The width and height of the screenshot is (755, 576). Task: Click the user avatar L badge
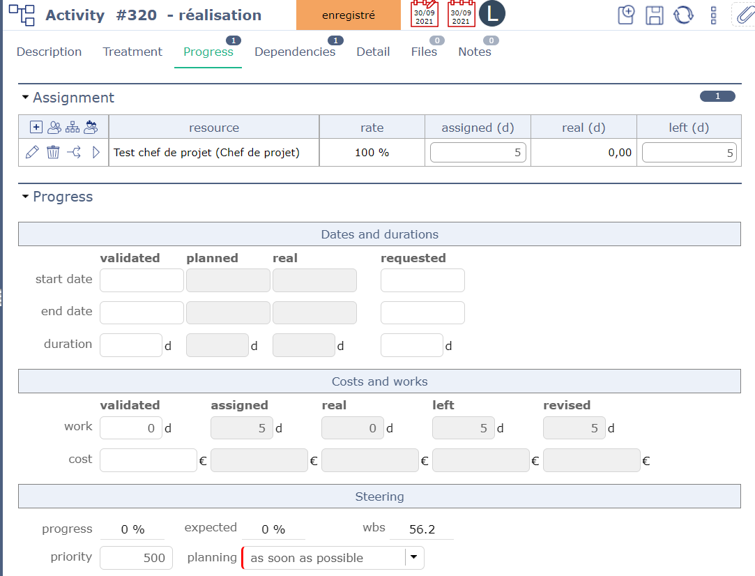(x=492, y=14)
